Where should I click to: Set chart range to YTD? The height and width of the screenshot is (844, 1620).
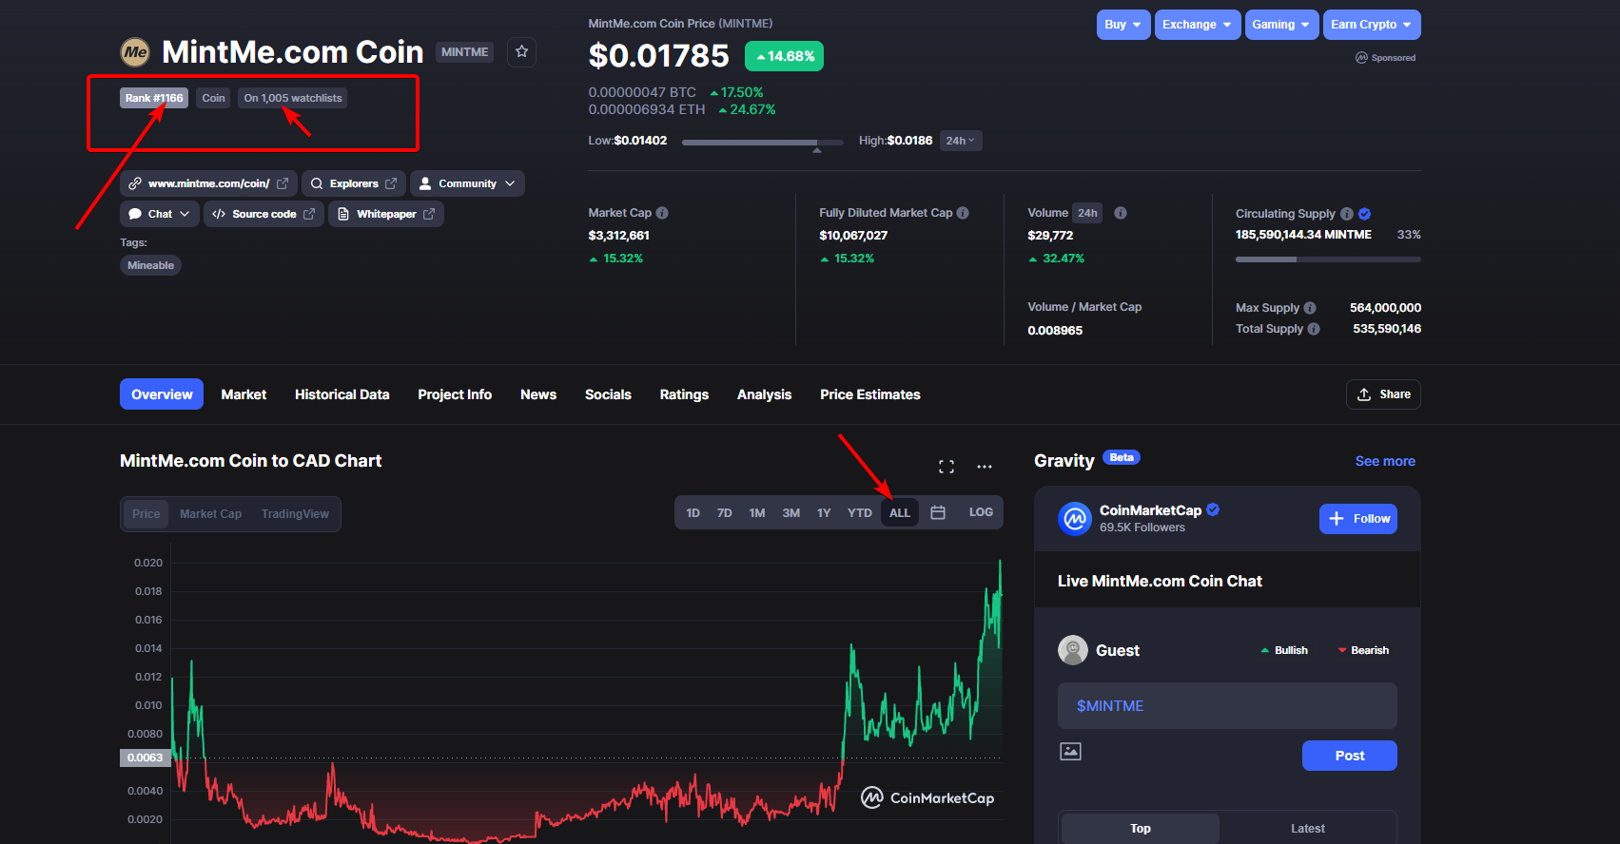click(x=860, y=512)
